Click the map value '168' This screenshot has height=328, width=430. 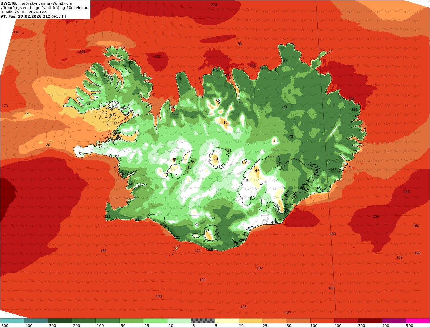(103, 251)
